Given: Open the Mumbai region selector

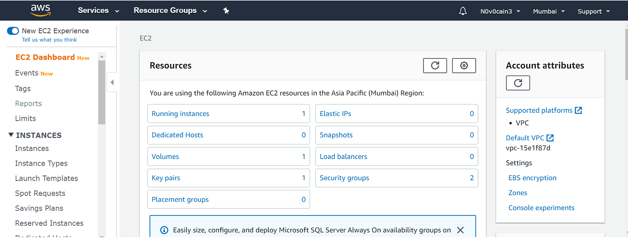Looking at the screenshot, I should 549,11.
